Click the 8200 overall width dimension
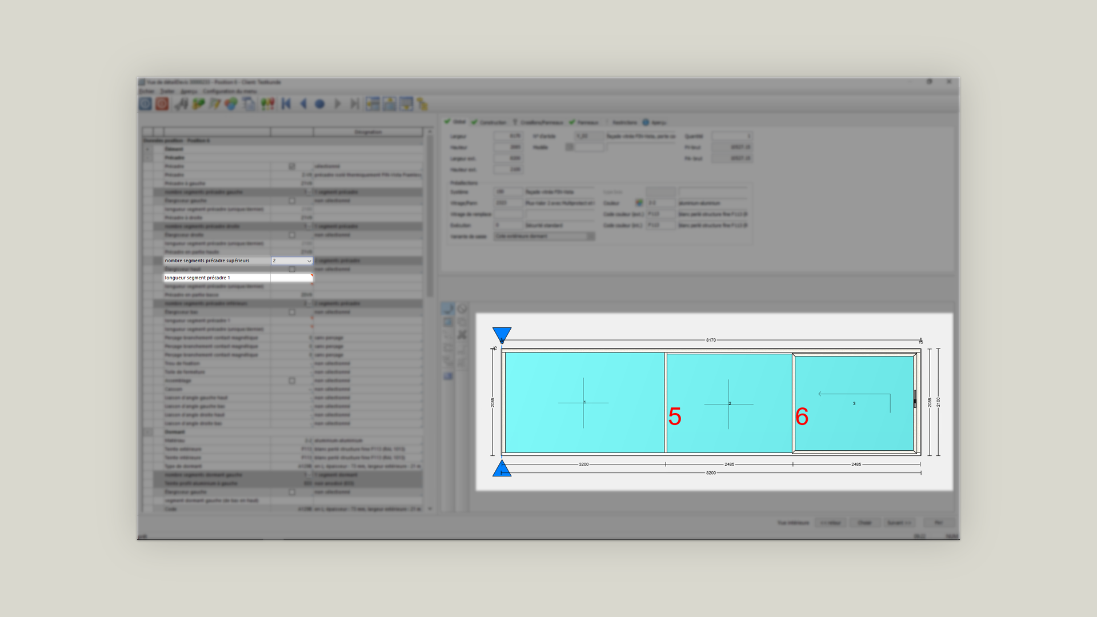The image size is (1097, 617). (711, 473)
